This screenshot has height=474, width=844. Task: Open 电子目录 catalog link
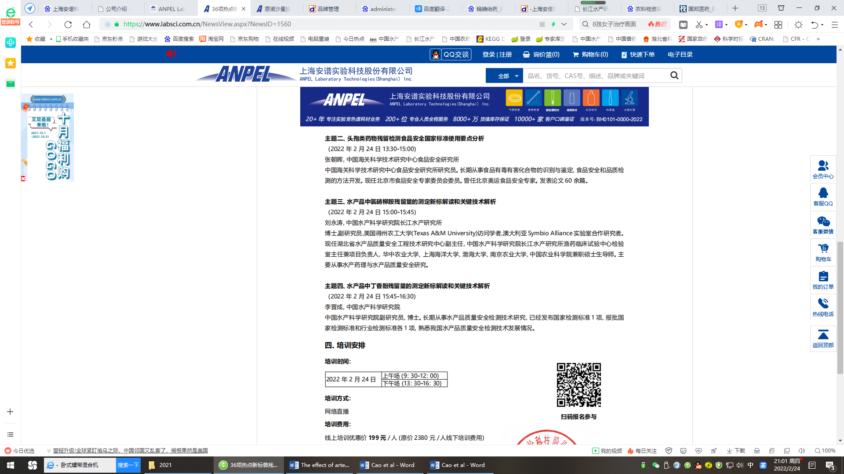coord(680,54)
